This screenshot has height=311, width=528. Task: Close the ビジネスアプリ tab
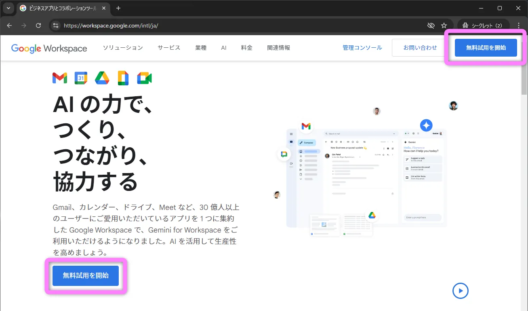click(x=103, y=8)
